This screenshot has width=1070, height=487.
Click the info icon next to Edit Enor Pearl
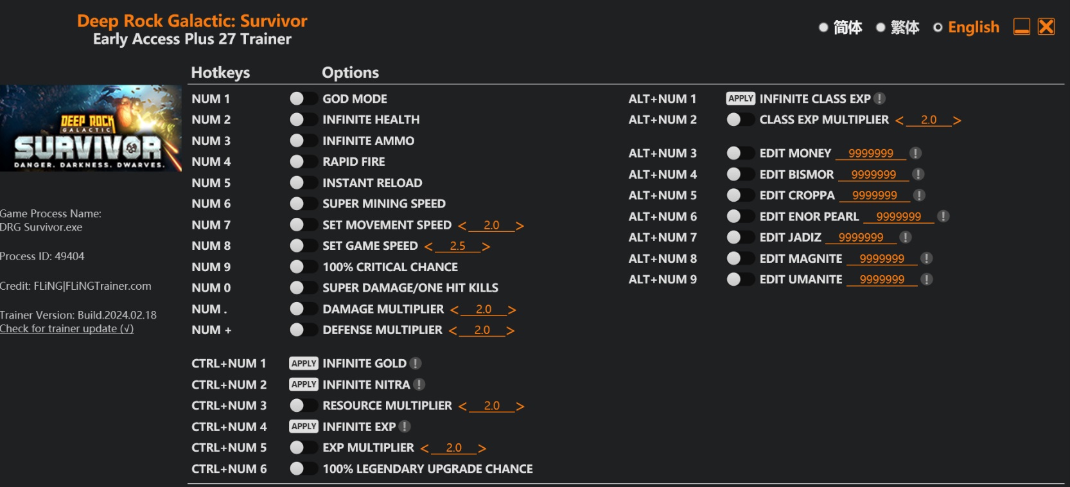pos(943,217)
